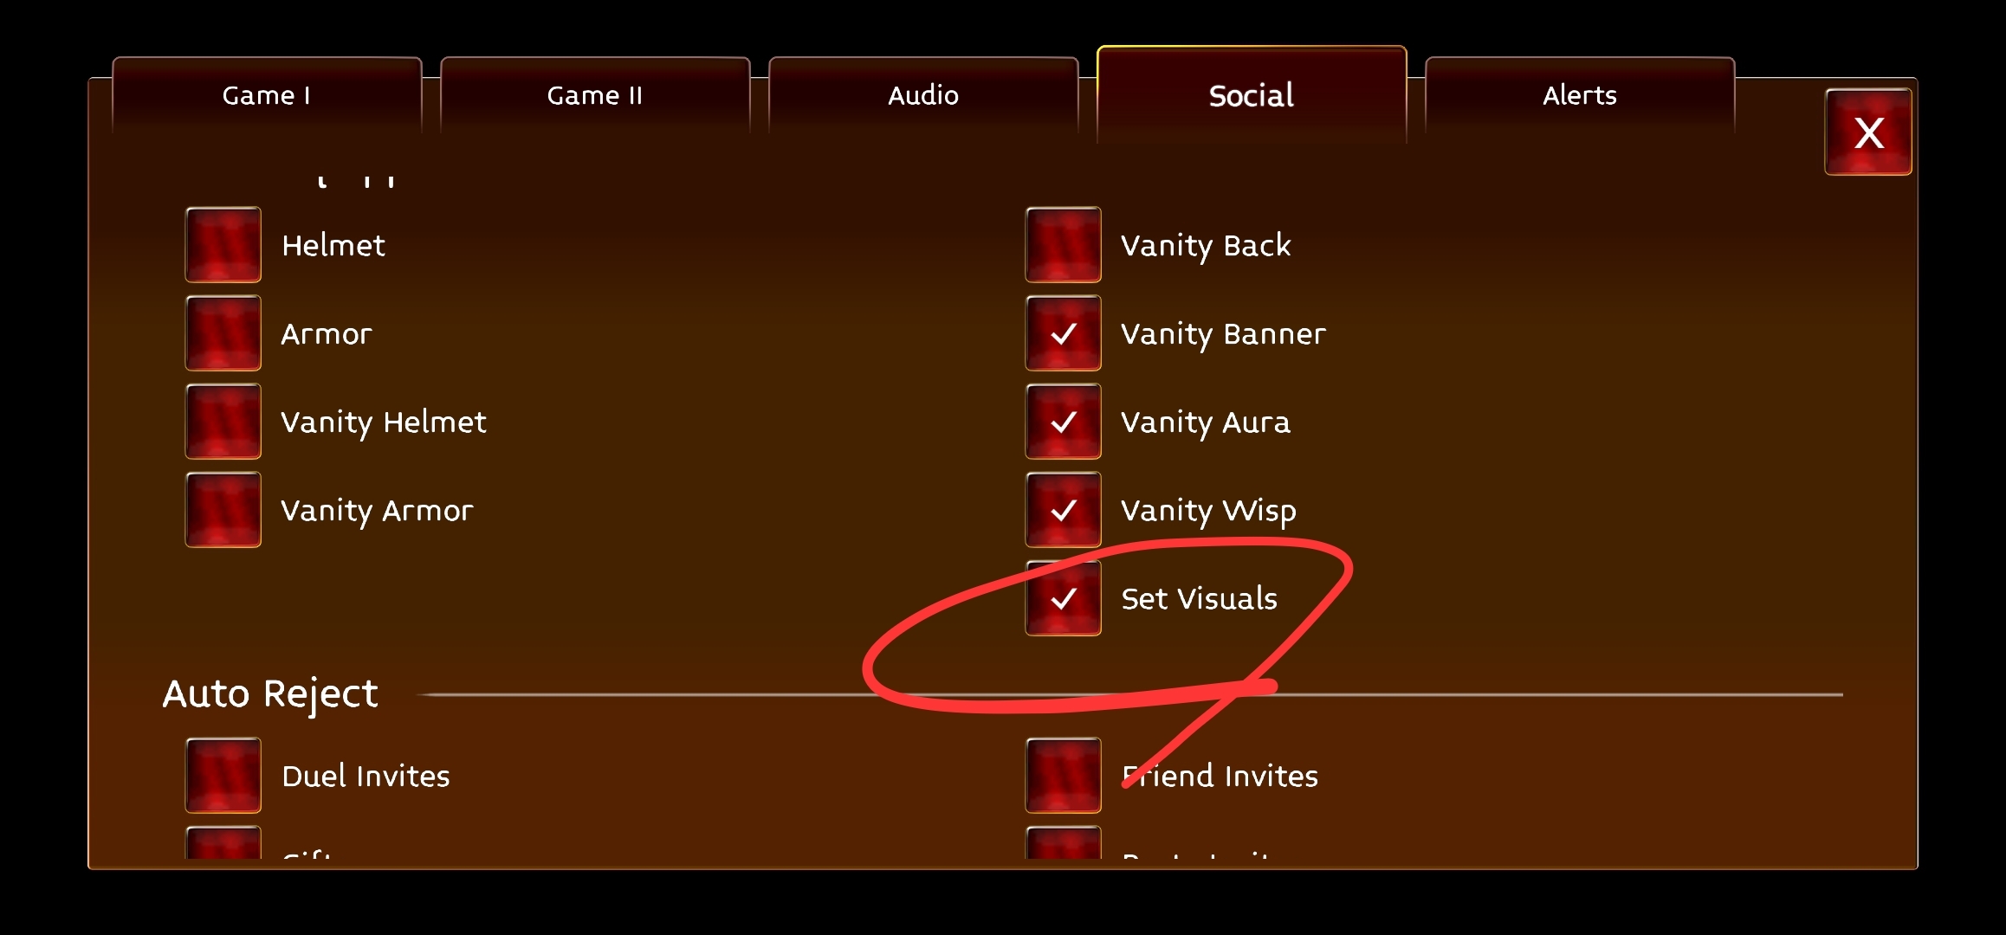The width and height of the screenshot is (2006, 935).
Task: Click the Vanity Helmet icon
Action: coord(223,421)
